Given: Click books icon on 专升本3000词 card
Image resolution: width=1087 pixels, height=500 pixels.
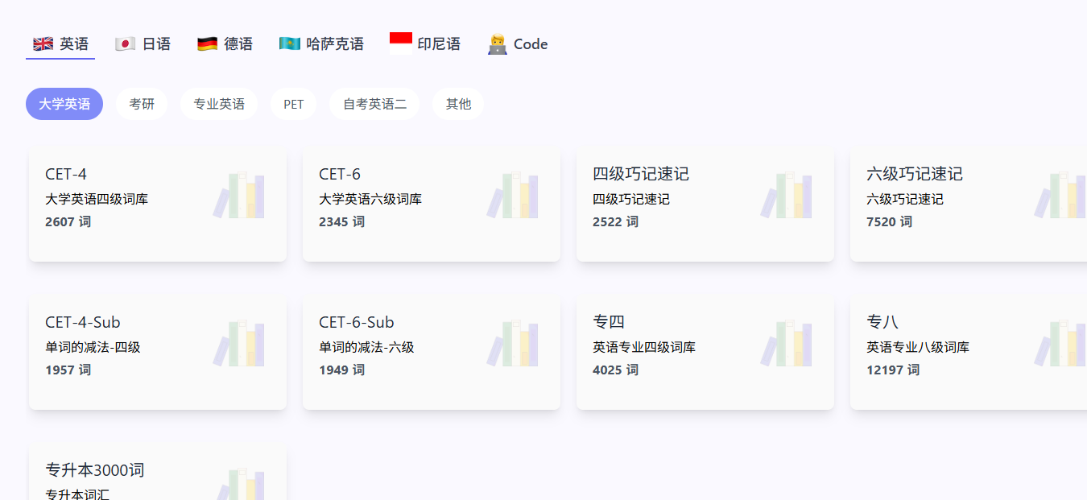Looking at the screenshot, I should (x=238, y=484).
